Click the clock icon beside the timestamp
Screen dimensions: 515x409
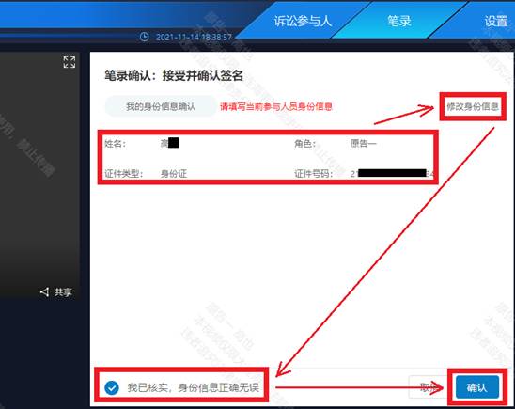point(144,37)
